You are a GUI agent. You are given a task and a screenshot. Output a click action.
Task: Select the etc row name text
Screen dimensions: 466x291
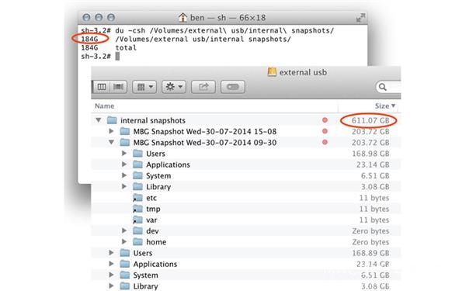coord(151,198)
